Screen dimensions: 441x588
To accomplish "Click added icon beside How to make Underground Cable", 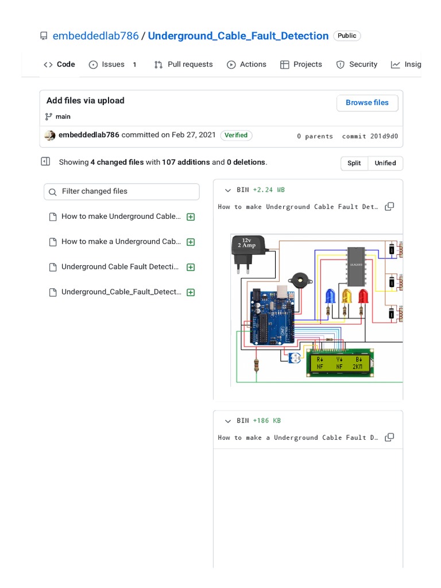I will coord(191,216).
